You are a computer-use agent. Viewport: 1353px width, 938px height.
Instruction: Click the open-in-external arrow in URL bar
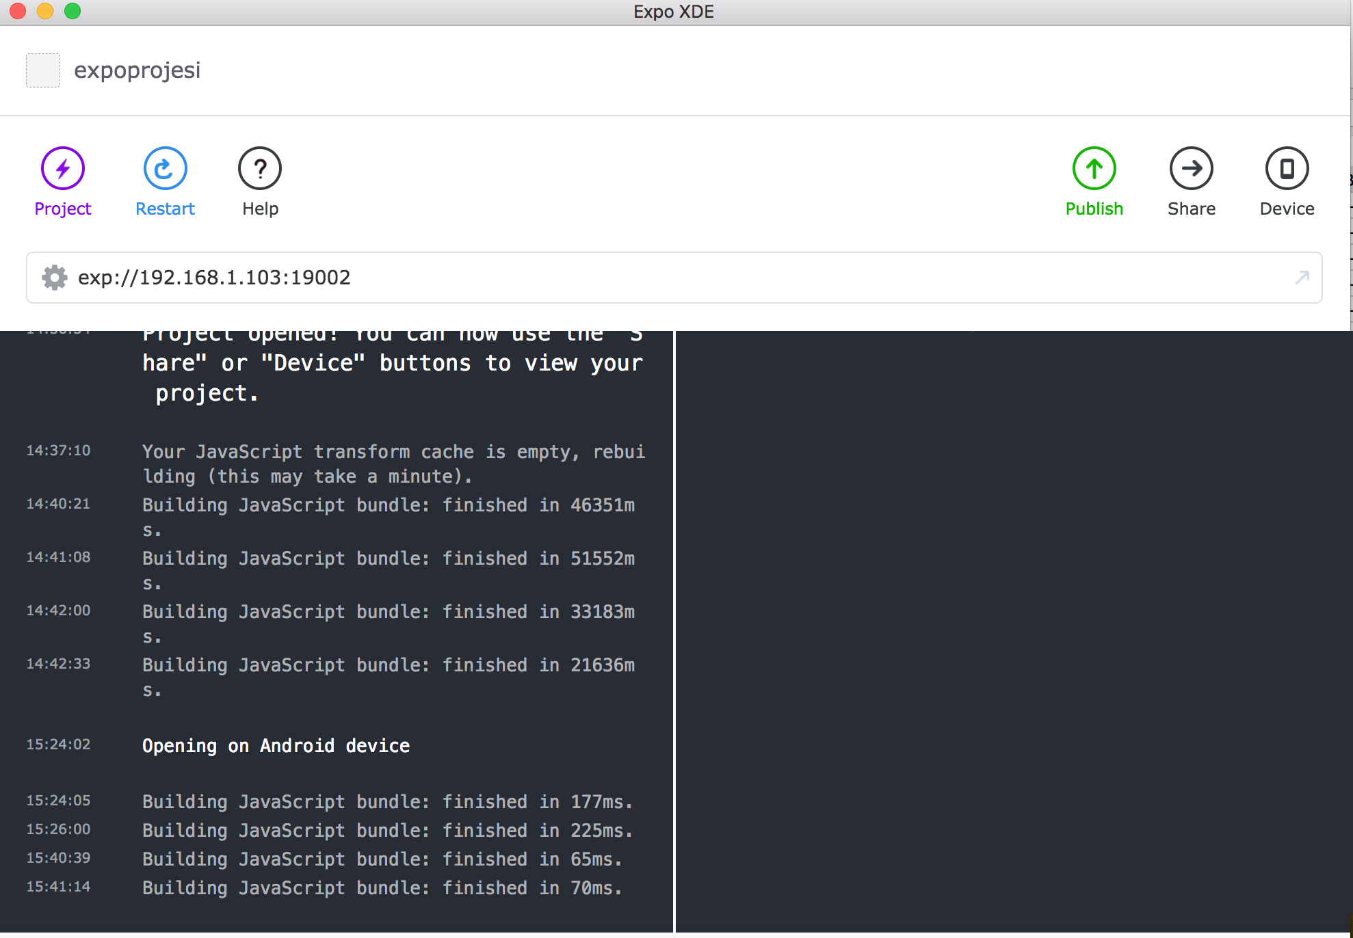[1302, 277]
